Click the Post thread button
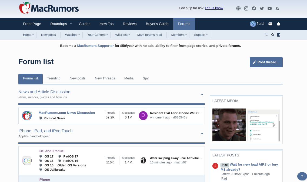 [266, 62]
